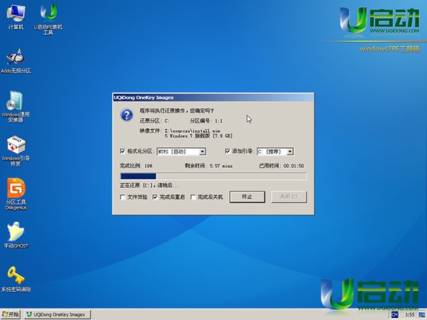This screenshot has height=320, width=427.
Task: Click the taskbar clock showing 1:55
Action: (x=410, y=315)
